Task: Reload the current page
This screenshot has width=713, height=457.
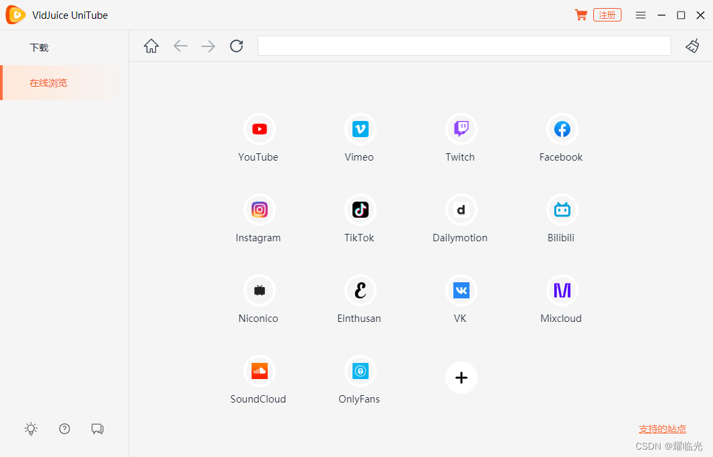Action: point(237,46)
